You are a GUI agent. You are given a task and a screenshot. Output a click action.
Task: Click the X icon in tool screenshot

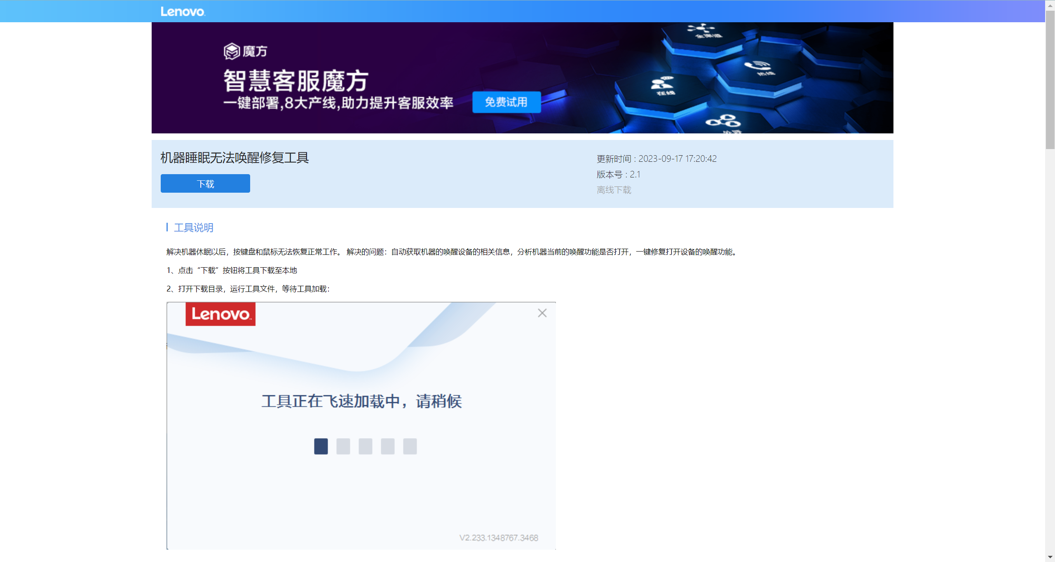(x=542, y=313)
